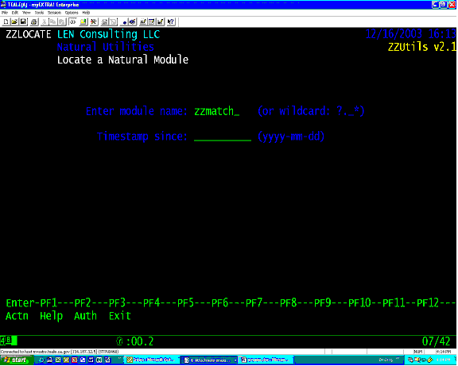The width and height of the screenshot is (458, 366).
Task: Click the system tray clock
Action: coord(443,360)
